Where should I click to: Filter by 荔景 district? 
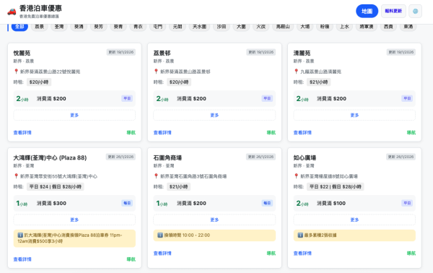(x=39, y=27)
